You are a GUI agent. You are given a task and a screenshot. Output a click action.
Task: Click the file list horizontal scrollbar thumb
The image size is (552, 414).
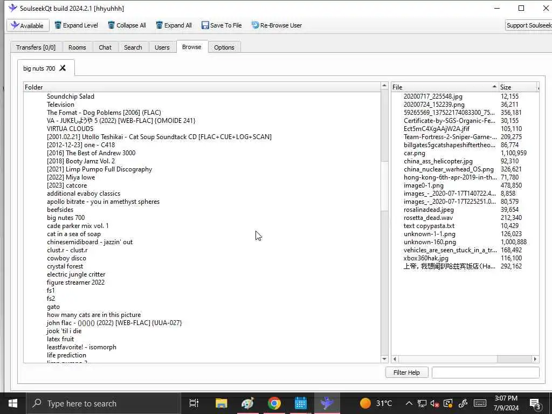[x=448, y=359]
